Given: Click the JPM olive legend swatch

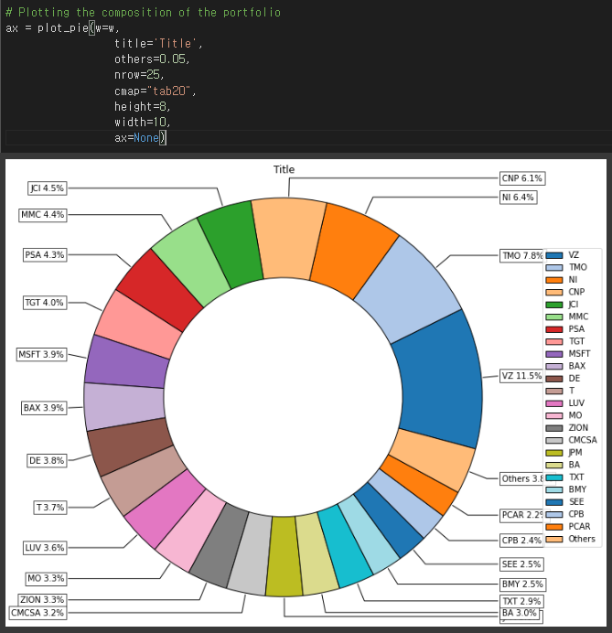Looking at the screenshot, I should coord(553,453).
